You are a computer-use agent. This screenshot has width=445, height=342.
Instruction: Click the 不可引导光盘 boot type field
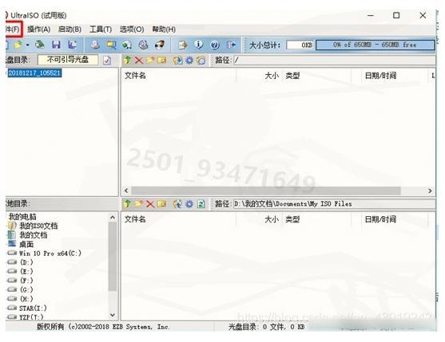coord(68,60)
